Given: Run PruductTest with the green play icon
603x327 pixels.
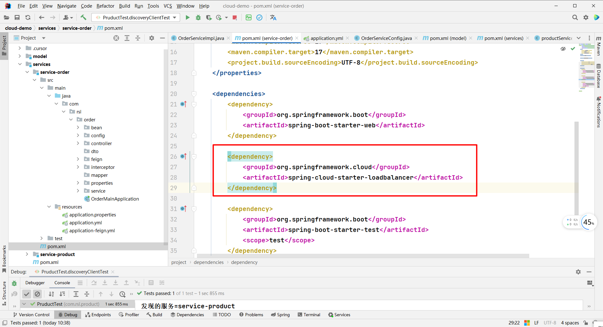Looking at the screenshot, I should point(187,17).
